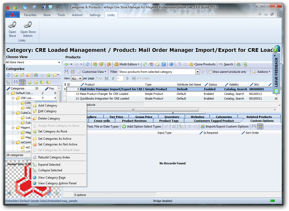Open Addons dropdown in filter bar
The width and height of the screenshot is (289, 211).
point(261,72)
